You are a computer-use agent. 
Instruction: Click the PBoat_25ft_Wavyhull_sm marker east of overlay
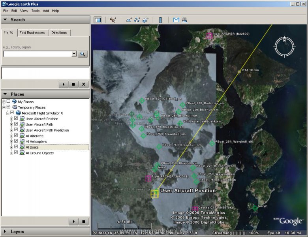(212, 143)
